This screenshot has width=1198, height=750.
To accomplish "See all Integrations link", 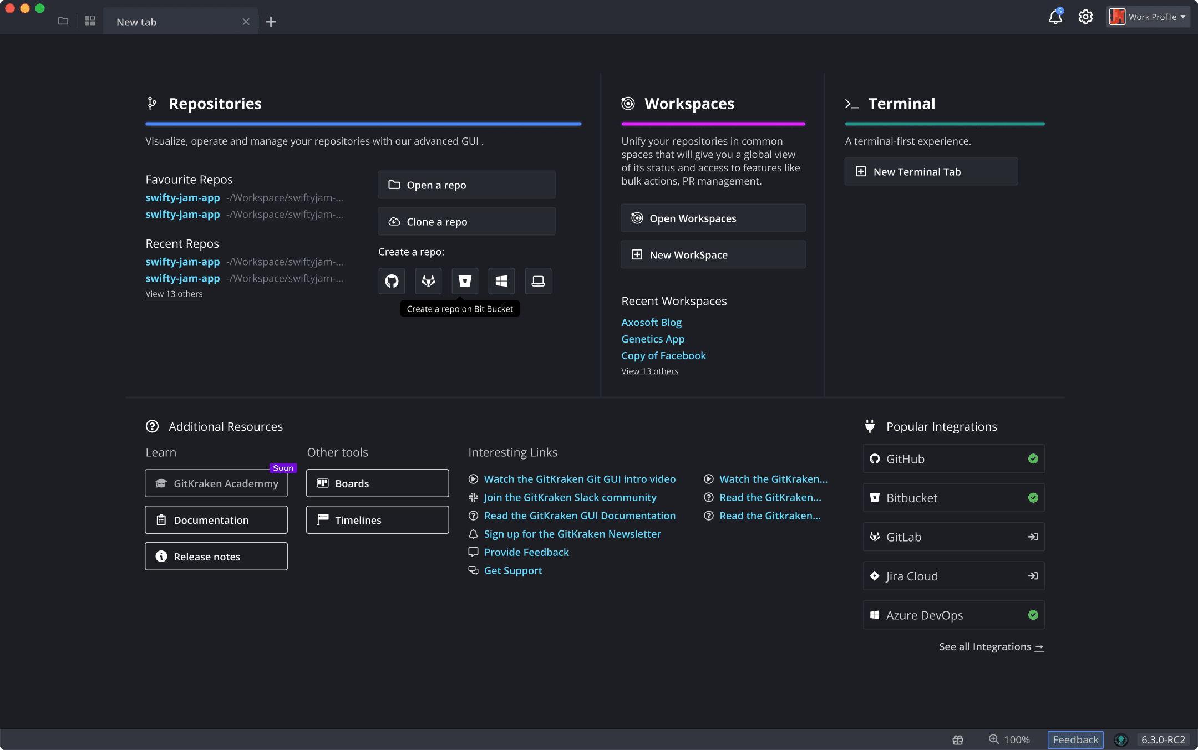I will coord(991,647).
